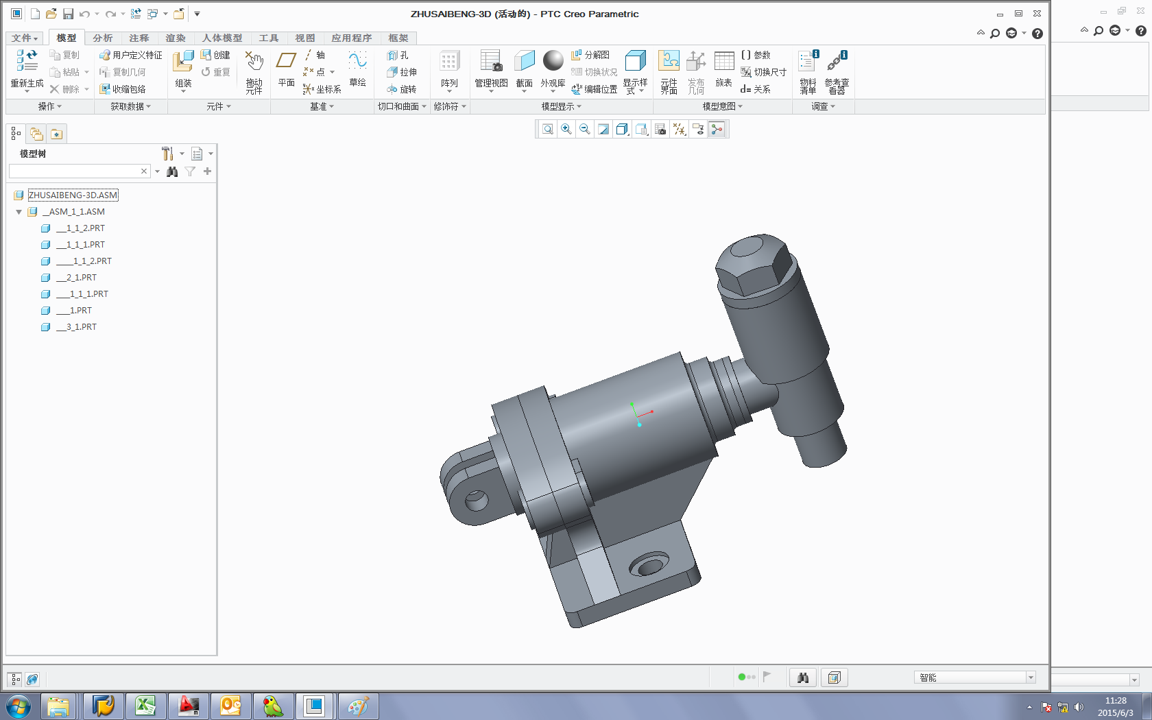The height and width of the screenshot is (720, 1152).
Task: Click the 重新生成 (Regenerate) icon
Action: pos(27,62)
